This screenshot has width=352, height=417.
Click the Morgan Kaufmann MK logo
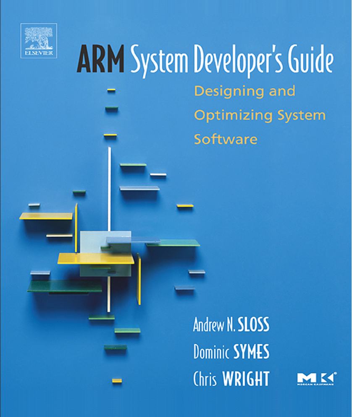pyautogui.click(x=315, y=378)
